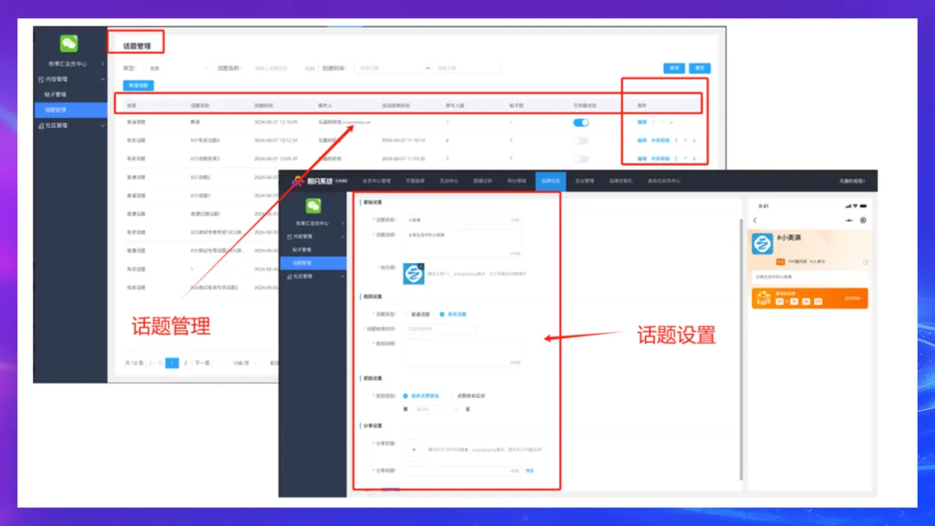This screenshot has height=526, width=935.
Task: Open 帖子管理 in the back sidebar
Action: pyautogui.click(x=55, y=94)
